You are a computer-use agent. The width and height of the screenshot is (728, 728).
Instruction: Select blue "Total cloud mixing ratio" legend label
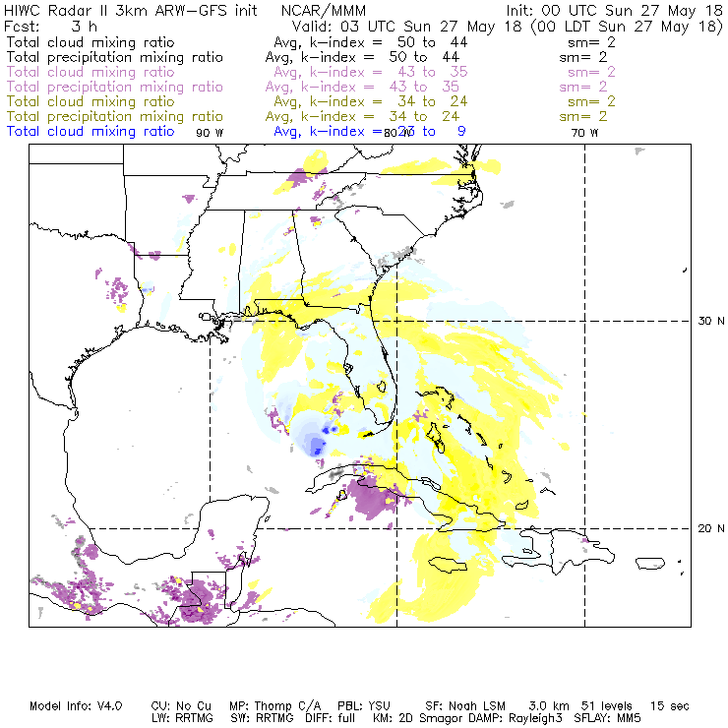point(91,132)
